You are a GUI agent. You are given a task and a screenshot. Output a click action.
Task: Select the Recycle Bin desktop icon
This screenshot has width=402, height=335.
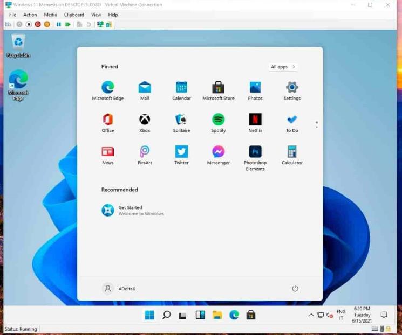[18, 46]
